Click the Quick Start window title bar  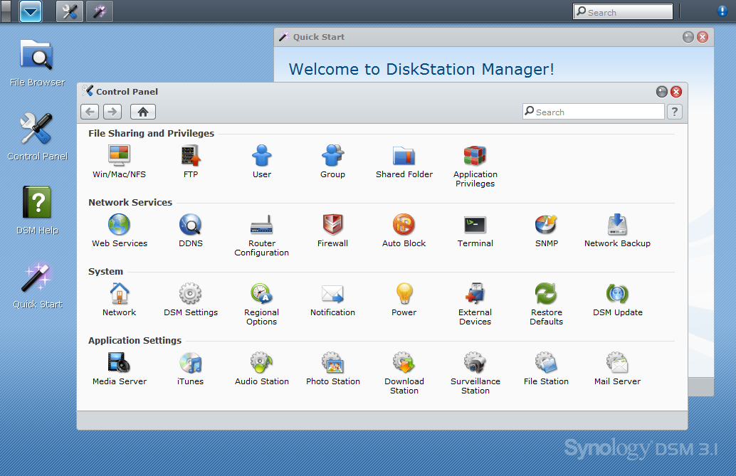[x=494, y=37]
